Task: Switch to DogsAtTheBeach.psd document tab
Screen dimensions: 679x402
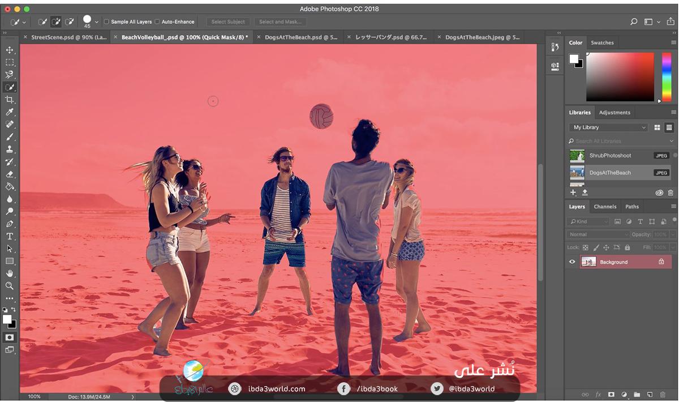Action: click(301, 37)
